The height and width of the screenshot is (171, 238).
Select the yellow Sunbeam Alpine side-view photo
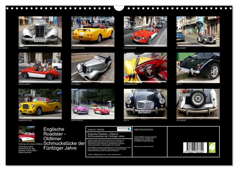[x=40, y=104]
